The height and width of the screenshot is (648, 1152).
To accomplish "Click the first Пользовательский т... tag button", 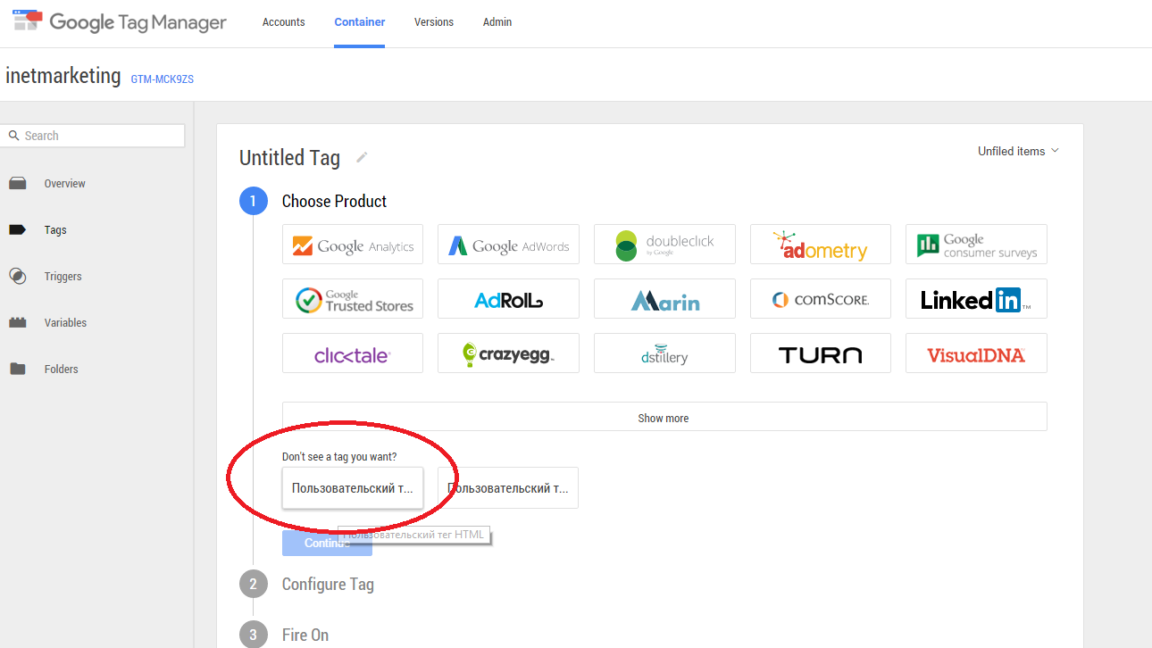I will (353, 488).
